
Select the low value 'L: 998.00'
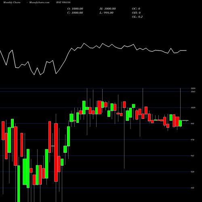click(x=107, y=13)
